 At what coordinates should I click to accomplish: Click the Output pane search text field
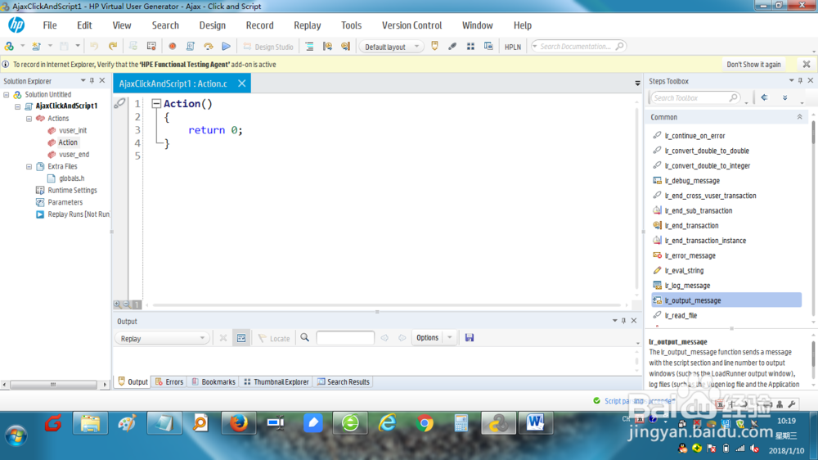pyautogui.click(x=345, y=338)
